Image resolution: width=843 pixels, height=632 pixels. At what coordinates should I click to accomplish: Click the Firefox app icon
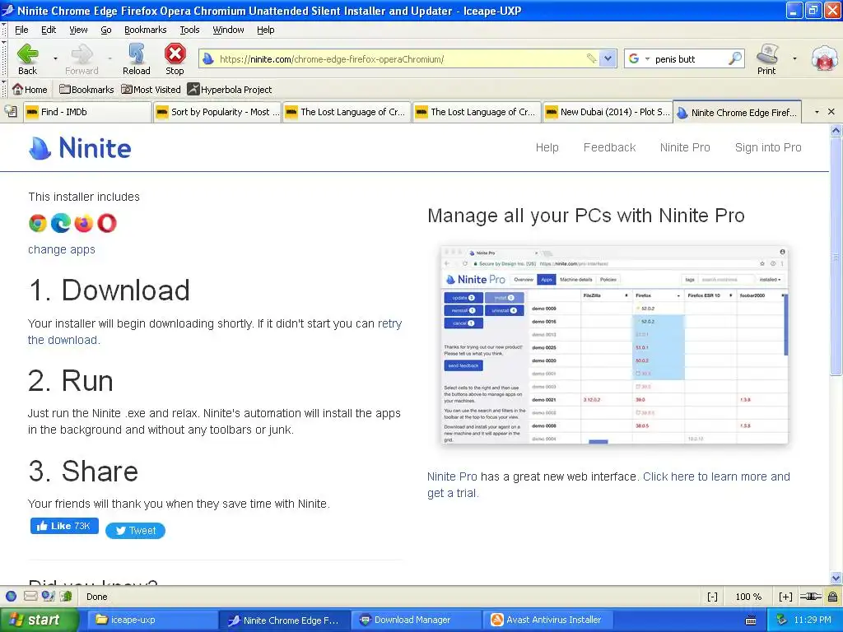pyautogui.click(x=83, y=222)
